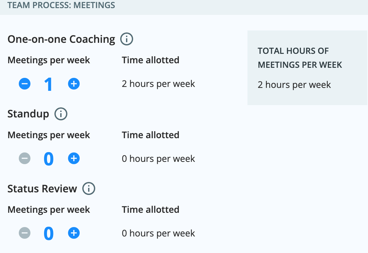Click Standup's 0 hours per week text

(x=158, y=159)
